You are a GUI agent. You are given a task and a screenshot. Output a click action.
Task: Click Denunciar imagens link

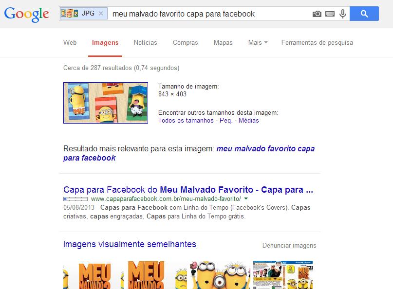[x=289, y=245]
